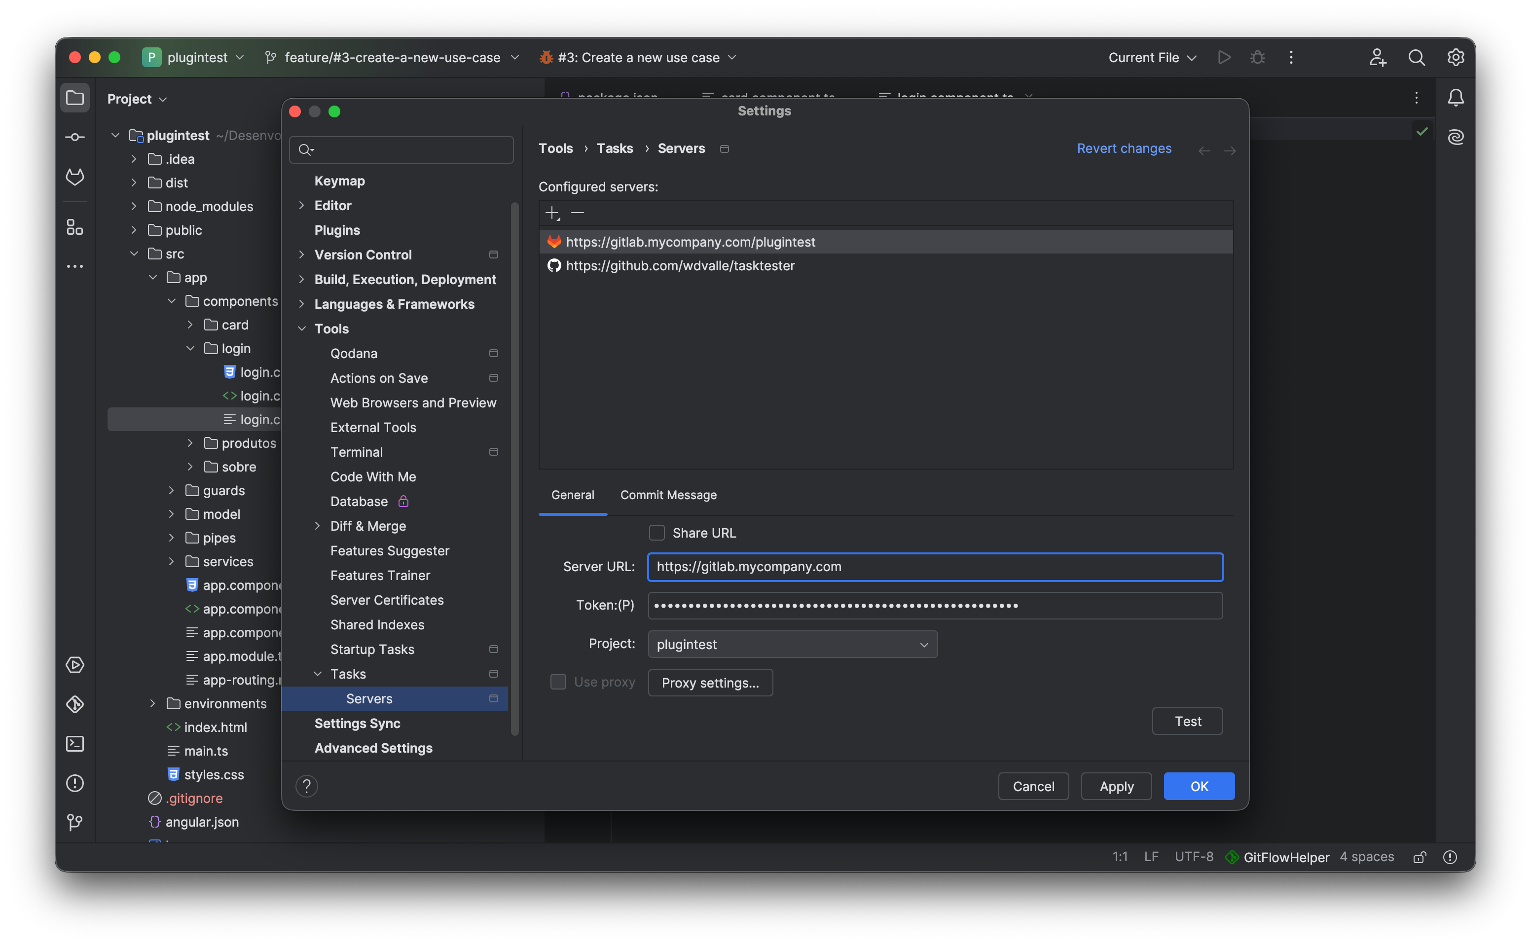The width and height of the screenshot is (1531, 945).
Task: Click the Server URL input field
Action: pos(935,567)
